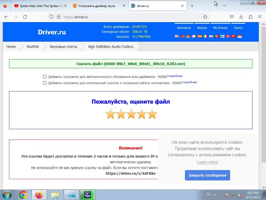The width and height of the screenshot is (266, 200).
Task: Select the Chinese flag language
Action: coord(234,36)
